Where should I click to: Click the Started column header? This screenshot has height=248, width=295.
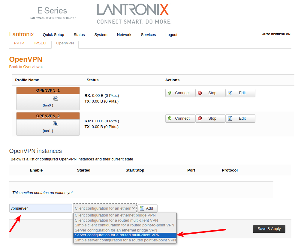(x=83, y=170)
